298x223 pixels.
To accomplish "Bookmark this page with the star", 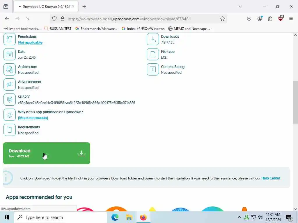I will [x=223, y=19].
